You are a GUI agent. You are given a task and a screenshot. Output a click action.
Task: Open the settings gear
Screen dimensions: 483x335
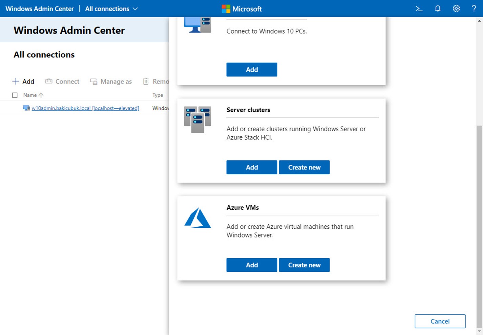(x=456, y=9)
